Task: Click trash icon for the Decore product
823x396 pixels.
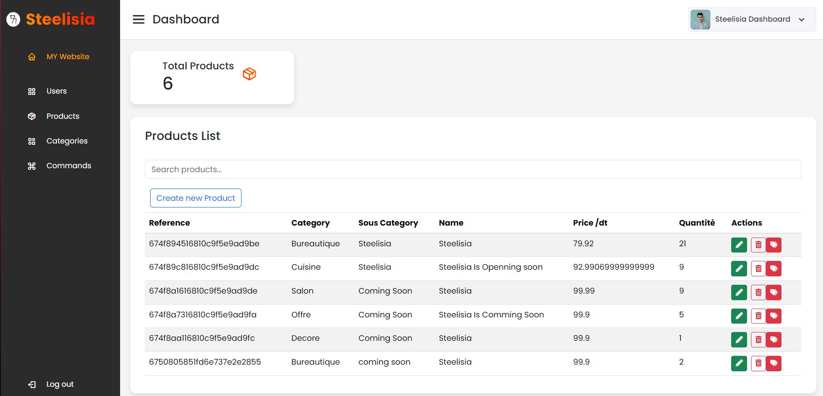Action: click(x=758, y=339)
